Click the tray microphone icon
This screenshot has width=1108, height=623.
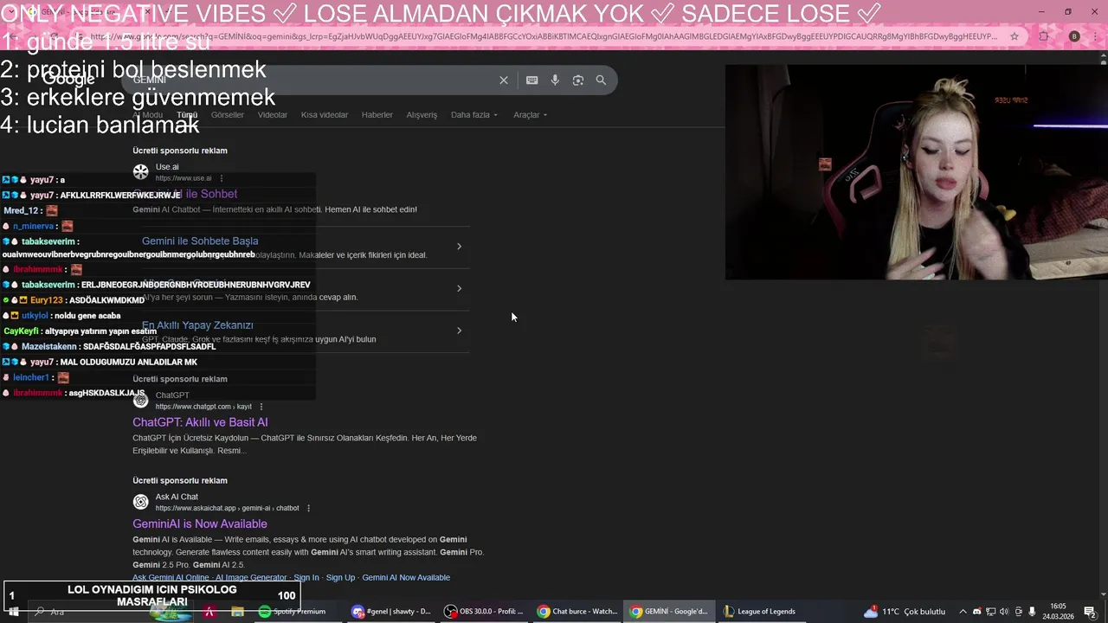(x=1032, y=612)
